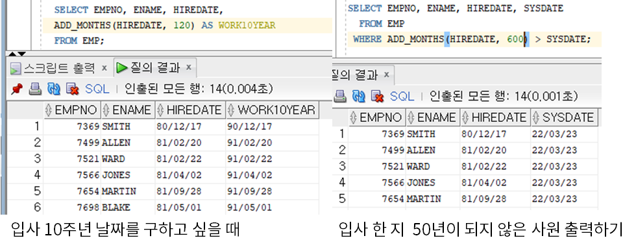Click '> SYSDATE;' at the end of the WHERE line

tap(563, 40)
